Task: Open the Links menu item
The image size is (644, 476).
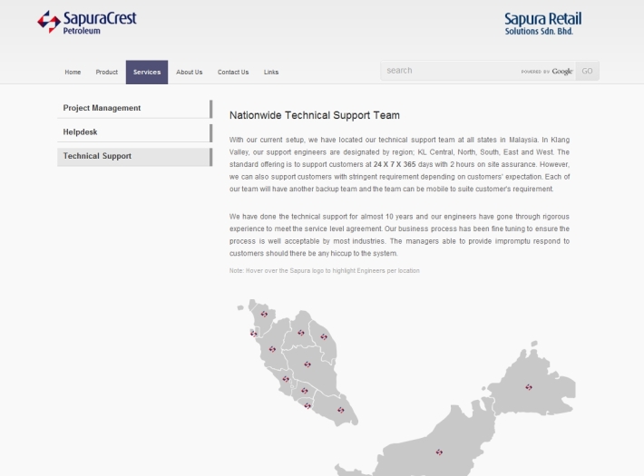Action: tap(271, 73)
